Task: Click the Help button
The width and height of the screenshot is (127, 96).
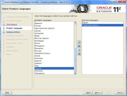Action: (x=7, y=93)
